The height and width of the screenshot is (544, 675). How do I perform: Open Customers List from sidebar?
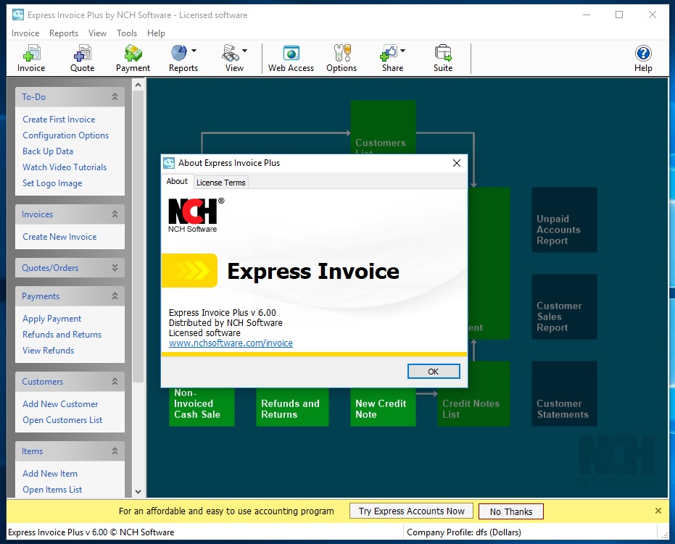point(62,420)
